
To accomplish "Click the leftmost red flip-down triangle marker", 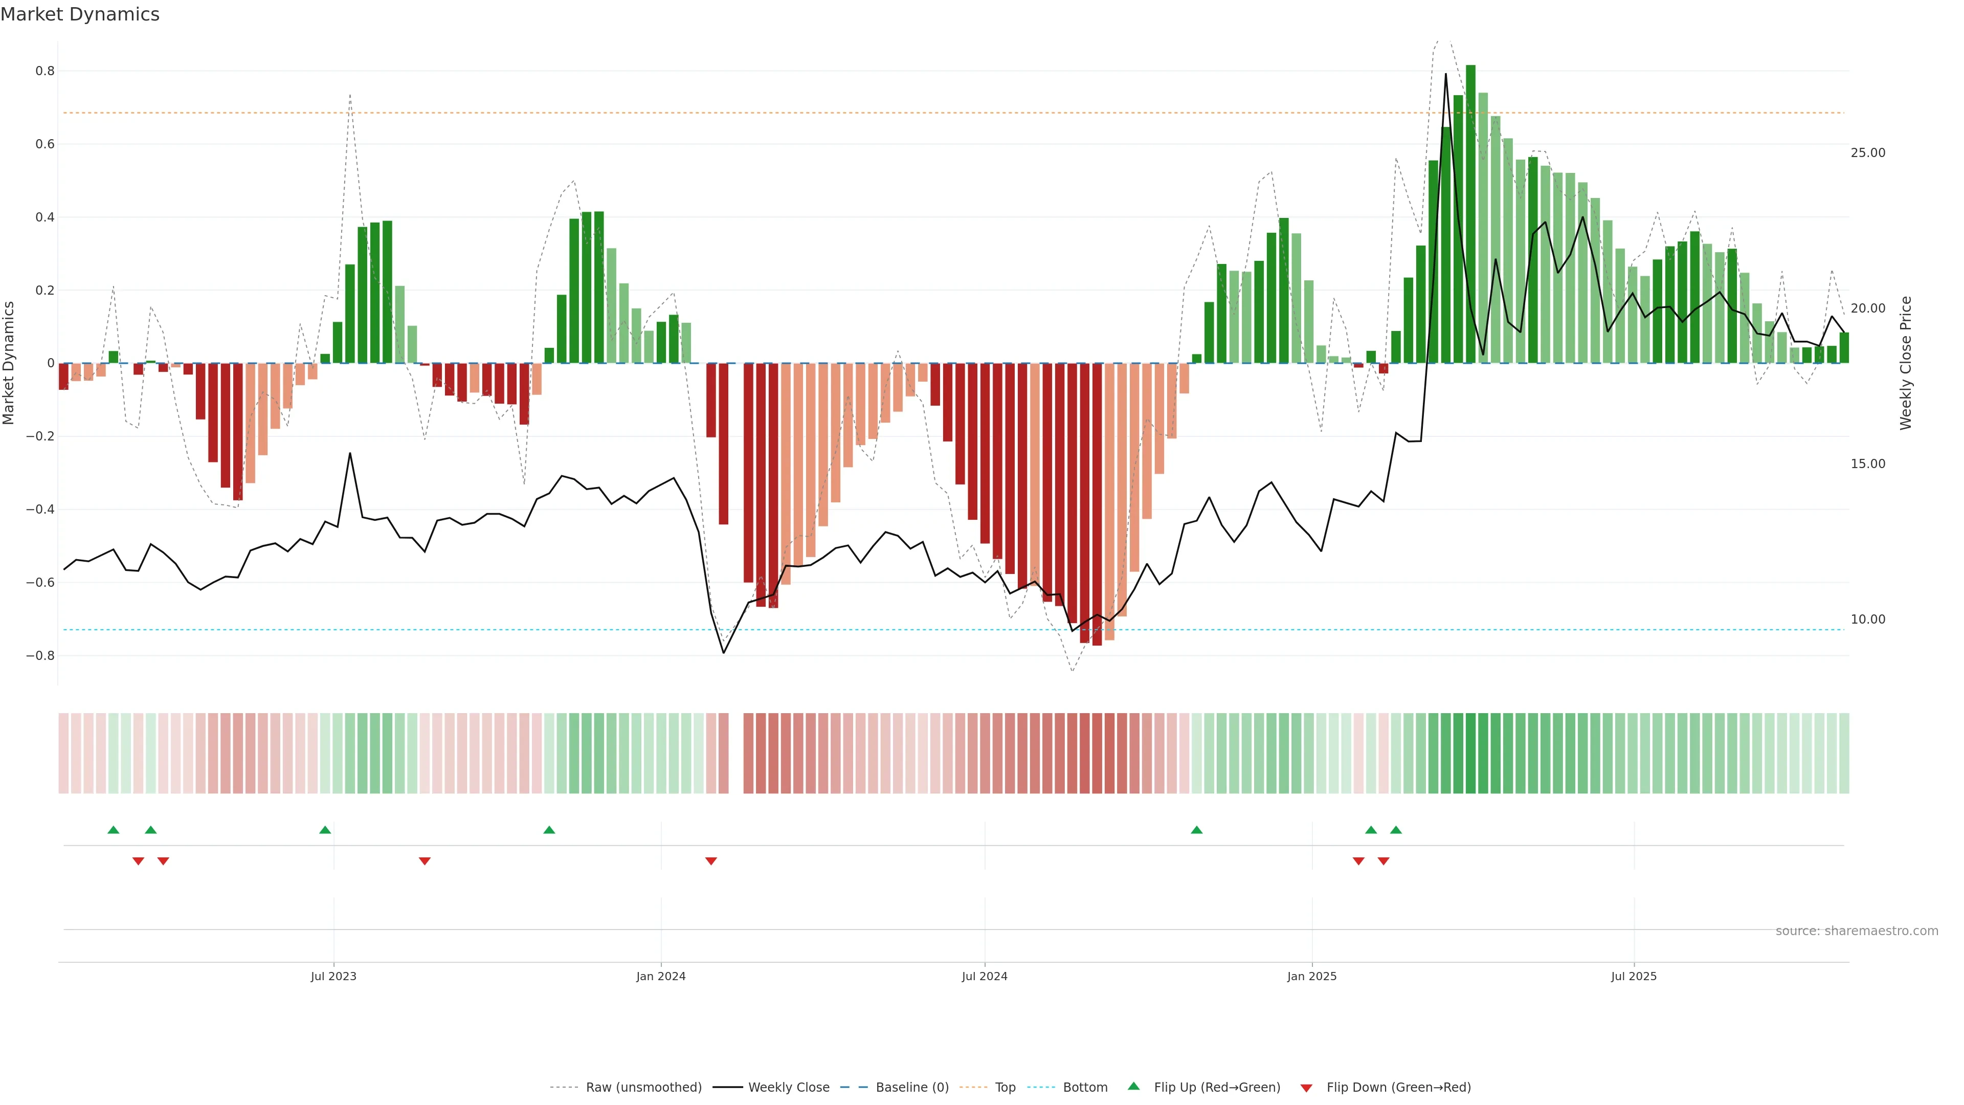I will click(138, 861).
